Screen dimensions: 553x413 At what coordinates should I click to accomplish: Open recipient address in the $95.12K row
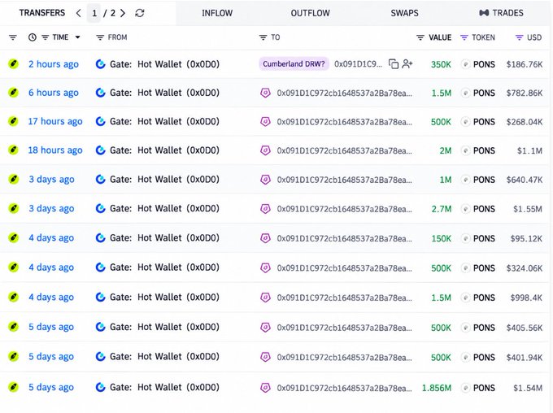344,239
